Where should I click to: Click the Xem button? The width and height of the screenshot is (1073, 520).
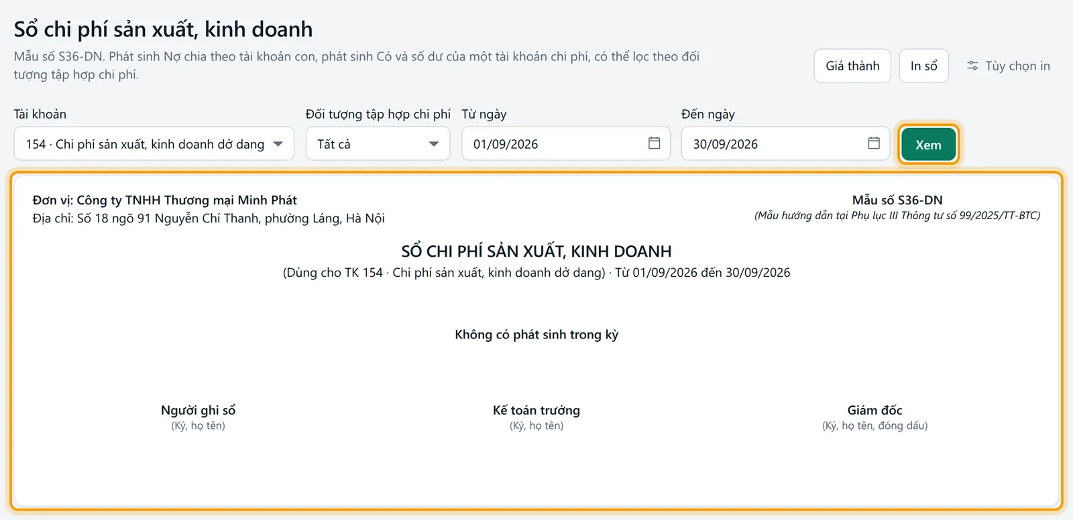click(x=928, y=144)
